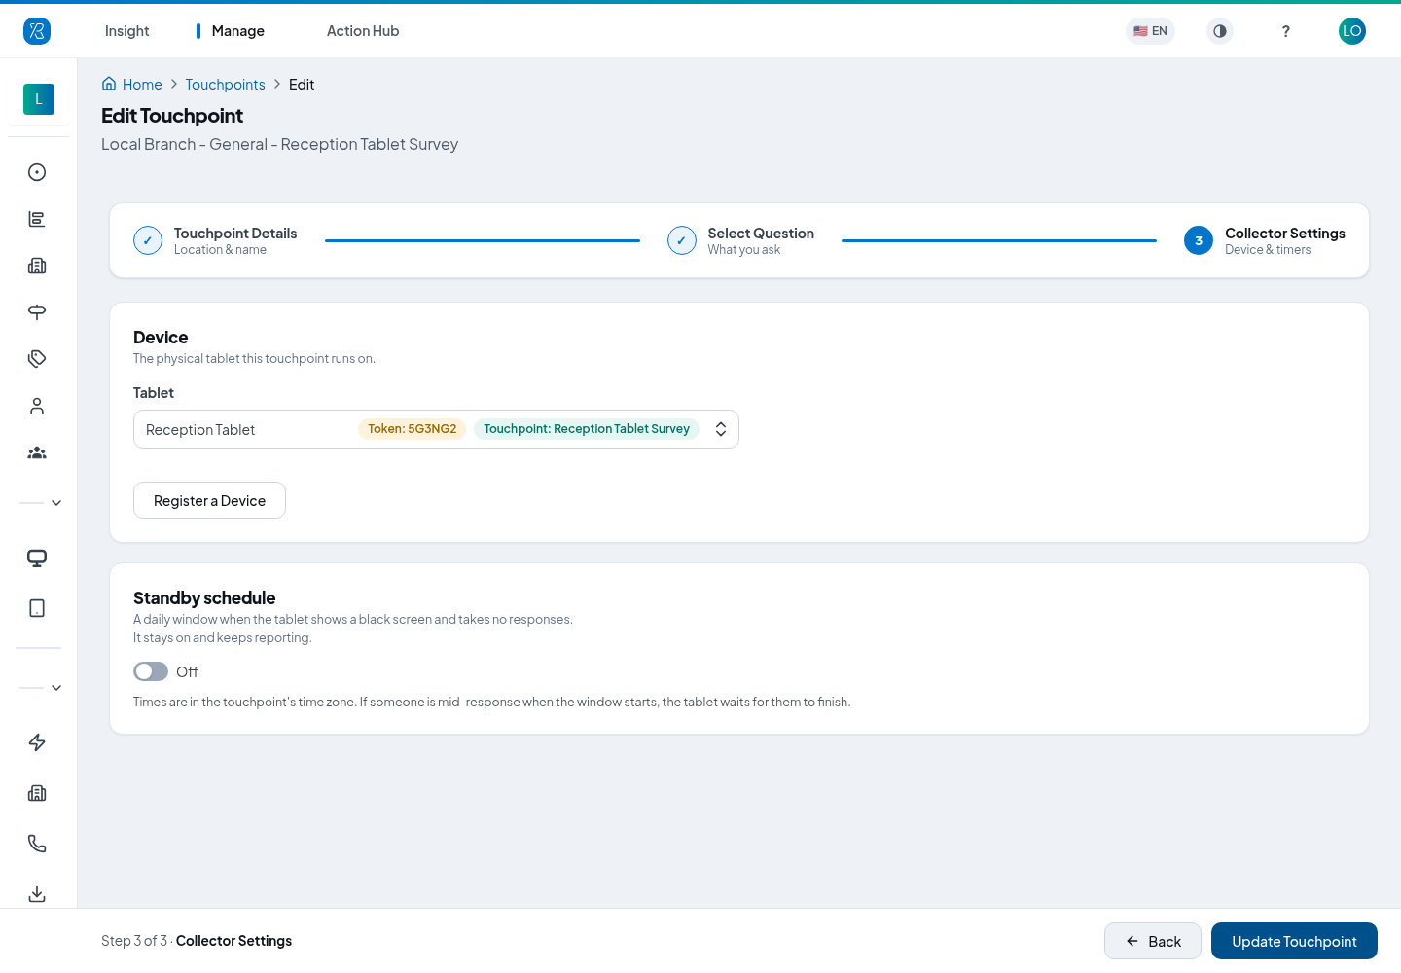This screenshot has height=973, width=1401.
Task: Click the bar chart sidebar icon
Action: [x=37, y=219]
